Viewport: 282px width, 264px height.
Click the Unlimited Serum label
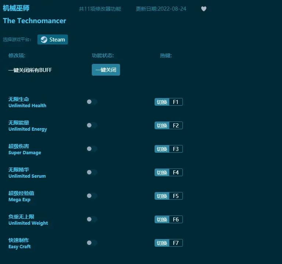point(27,176)
